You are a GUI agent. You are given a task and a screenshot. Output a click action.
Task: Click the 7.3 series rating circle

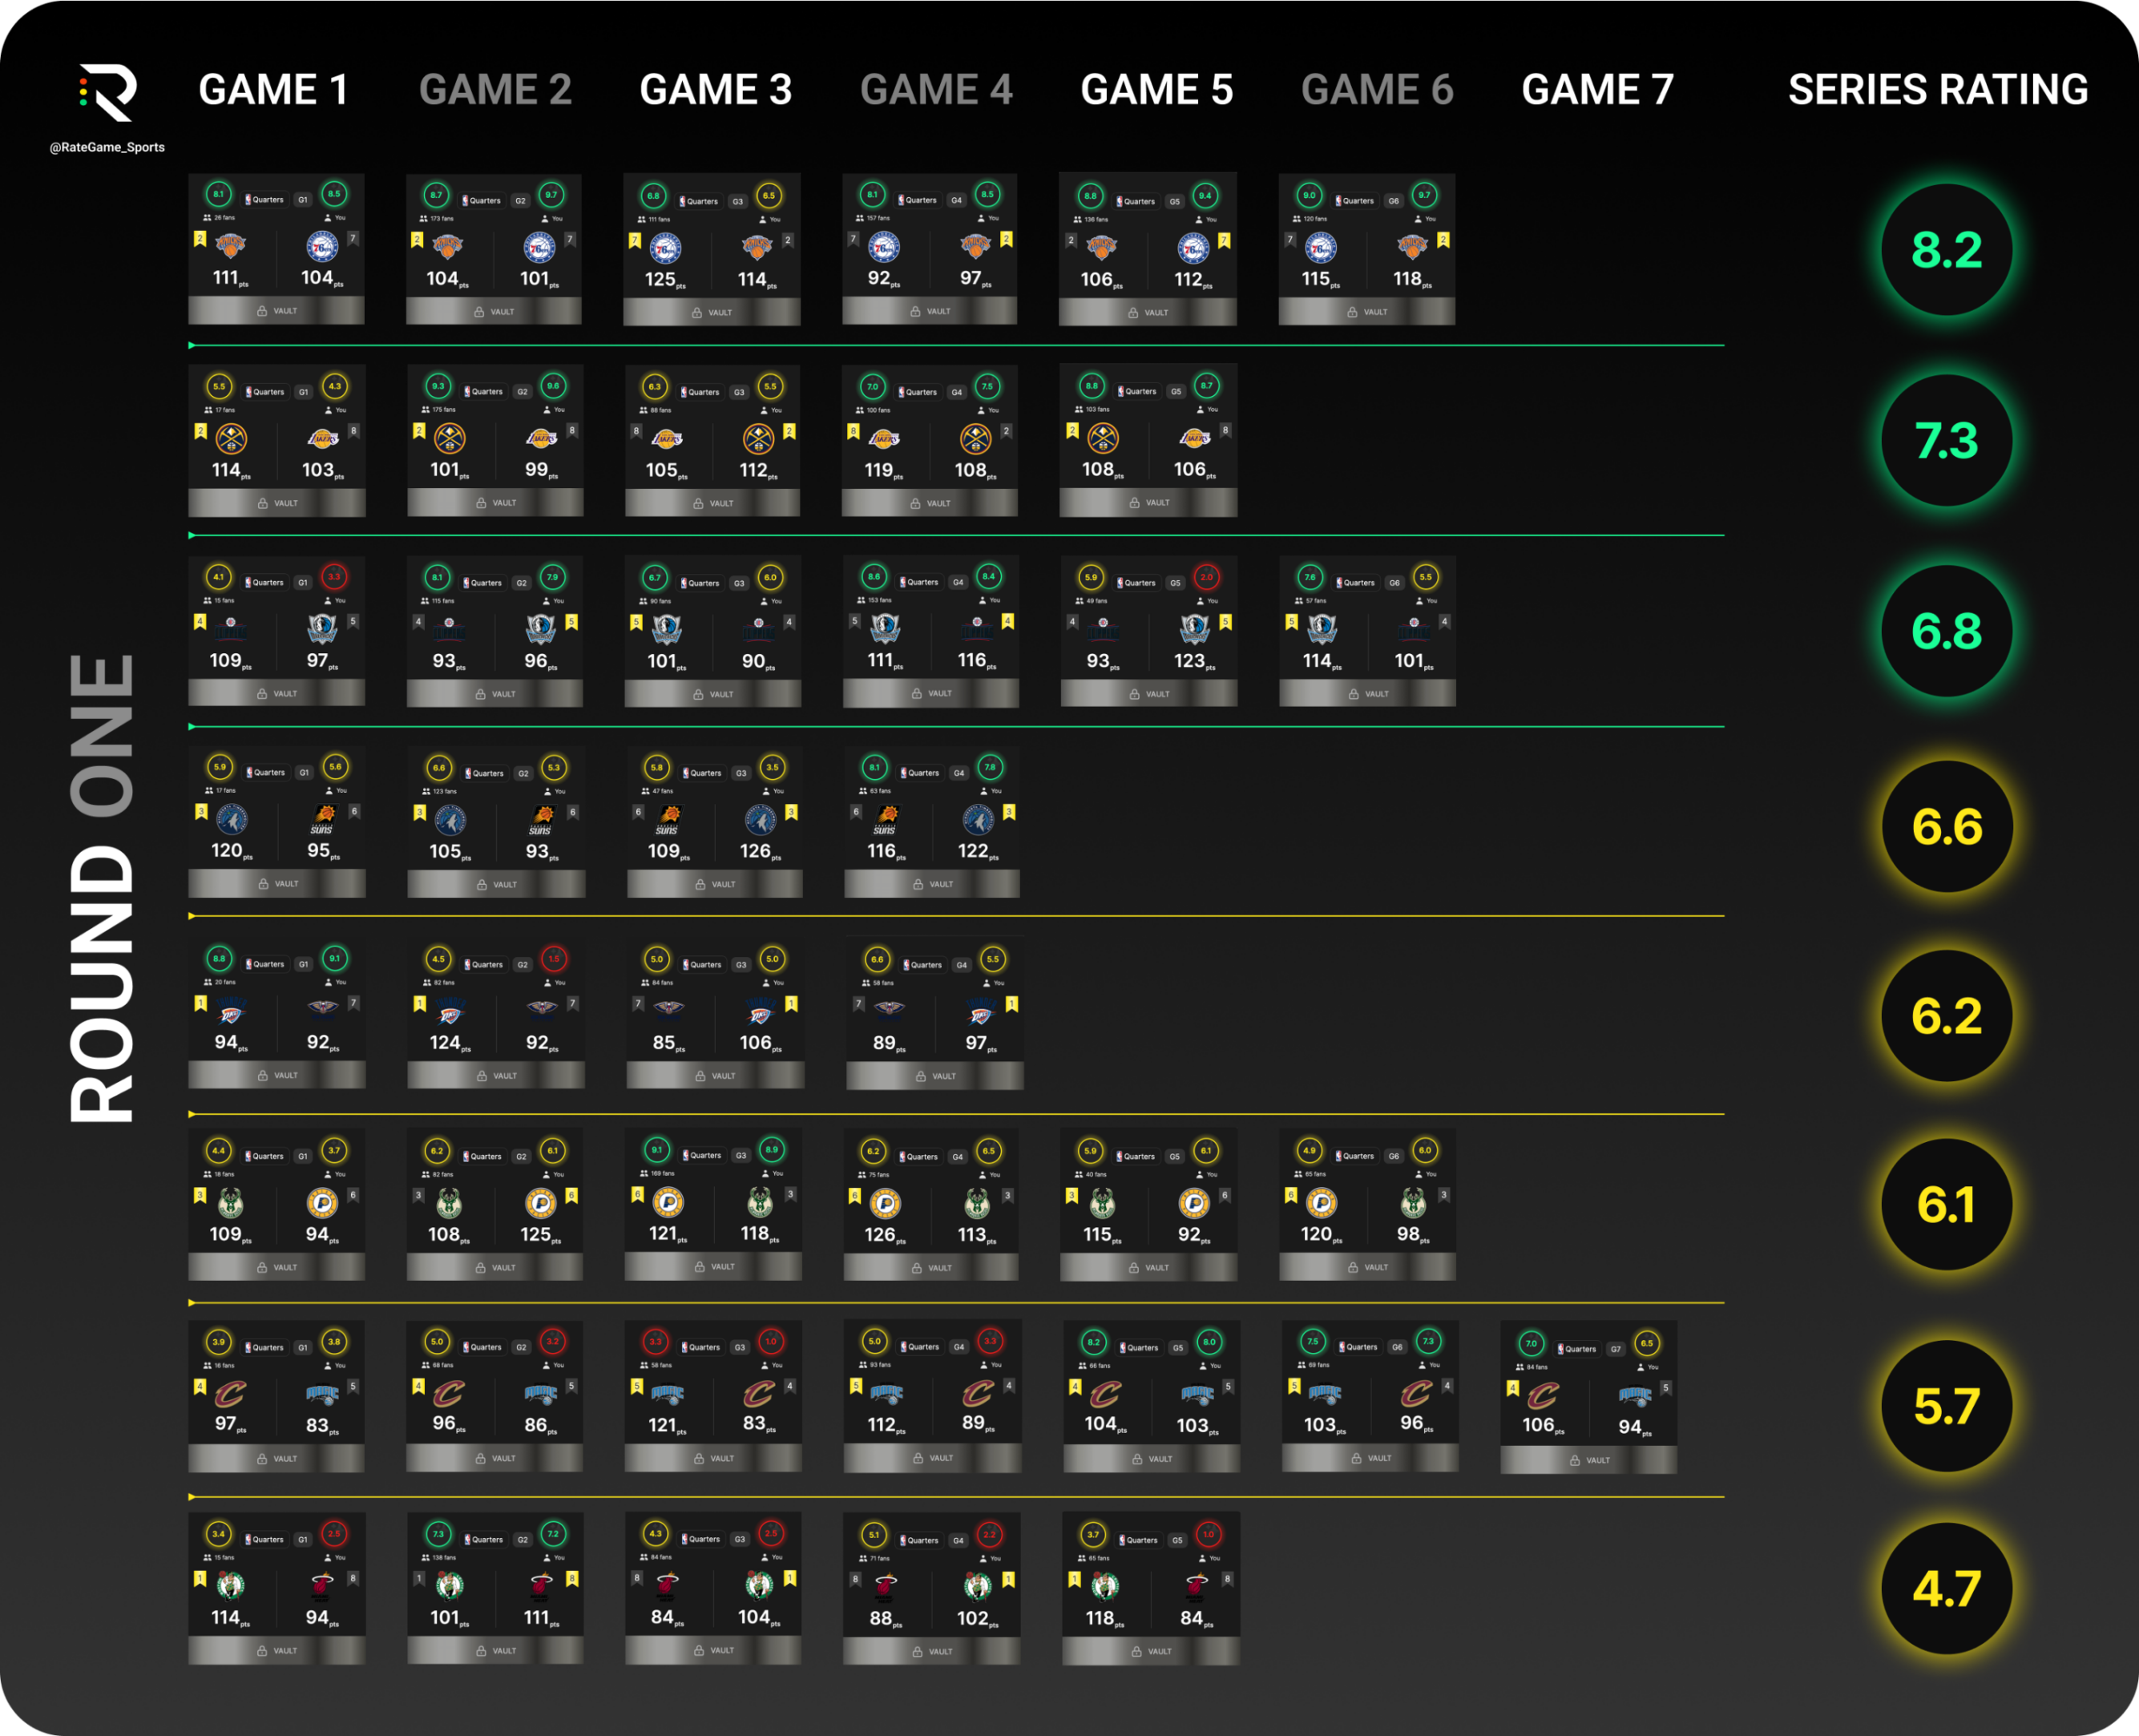click(1946, 440)
